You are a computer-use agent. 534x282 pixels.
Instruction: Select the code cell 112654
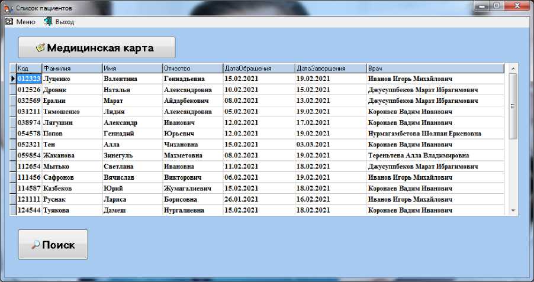tap(29, 166)
